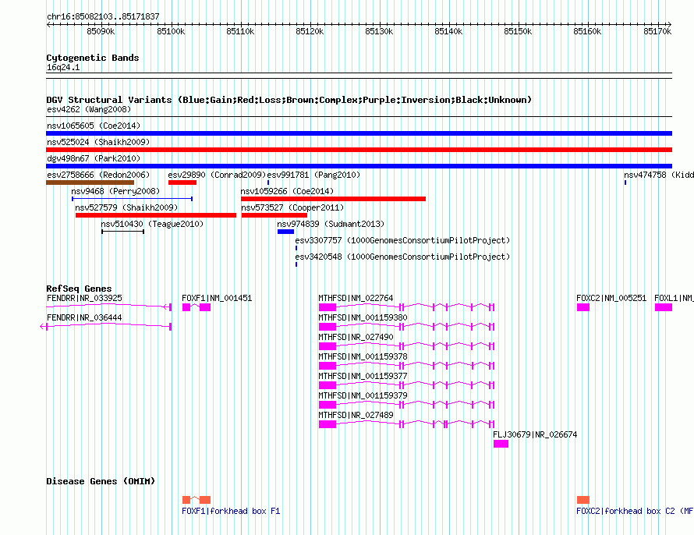
Task: Open the nsv1065605 (Coe2014) label
Action: tap(94, 126)
